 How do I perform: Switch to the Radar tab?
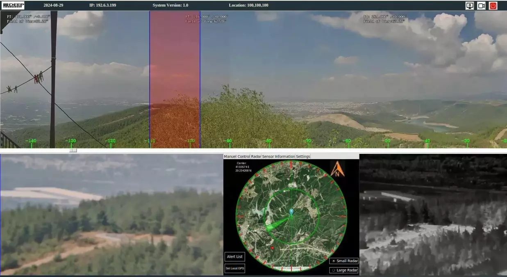[256, 156]
